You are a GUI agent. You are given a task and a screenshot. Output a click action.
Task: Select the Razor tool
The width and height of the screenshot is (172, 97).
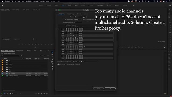click(52, 59)
